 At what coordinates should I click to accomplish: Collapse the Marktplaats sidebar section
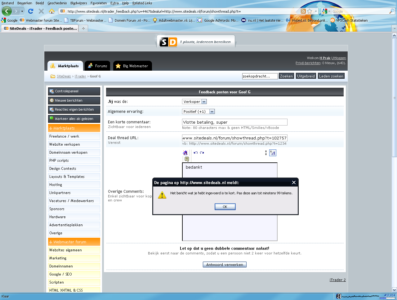pyautogui.click(x=74, y=128)
